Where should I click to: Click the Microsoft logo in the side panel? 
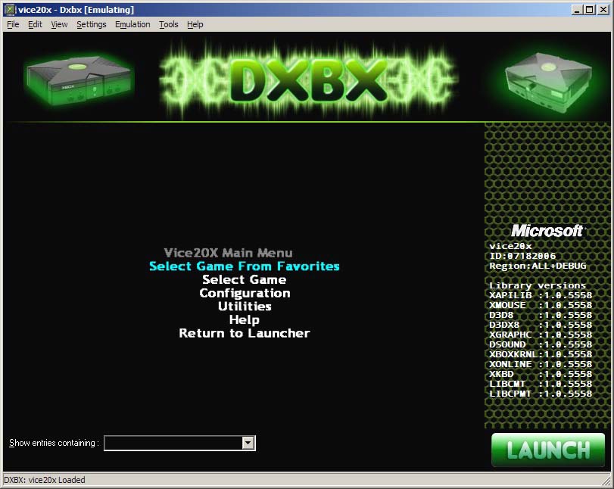click(547, 230)
